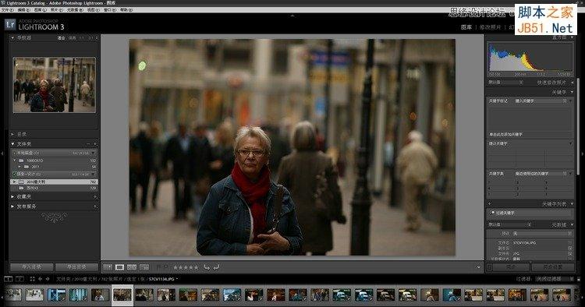Screen dimensions: 585x307
Task: Toggle filter switch at filmstrip right end
Action: tap(578, 279)
